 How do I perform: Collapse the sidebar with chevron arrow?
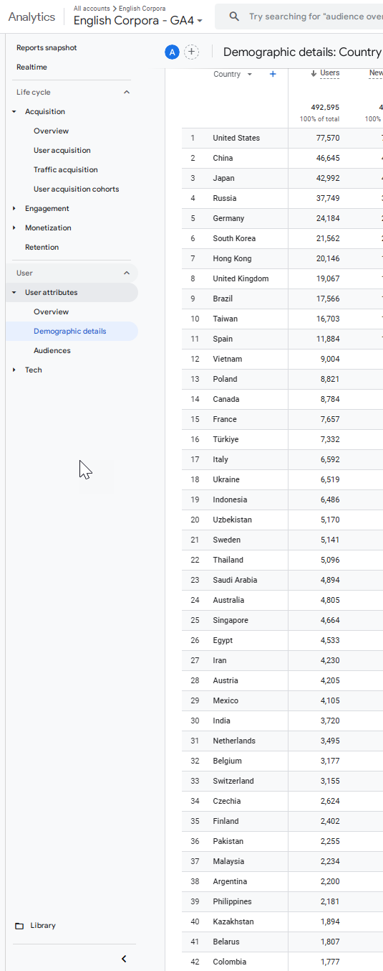point(124,959)
